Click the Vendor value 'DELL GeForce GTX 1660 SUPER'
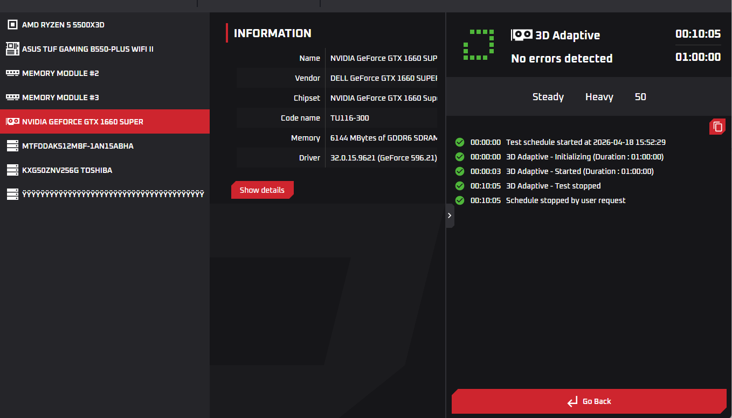This screenshot has width=732, height=418. point(384,78)
